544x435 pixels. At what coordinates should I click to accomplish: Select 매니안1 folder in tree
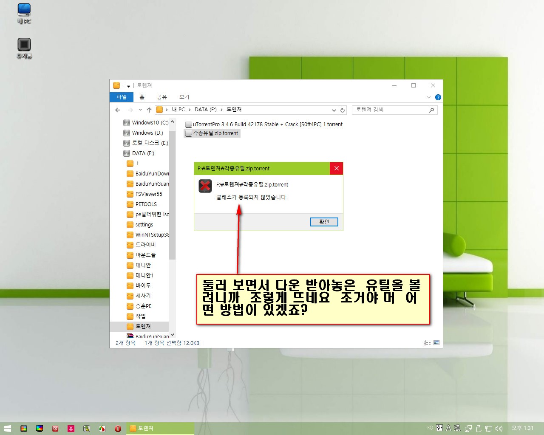coord(140,276)
